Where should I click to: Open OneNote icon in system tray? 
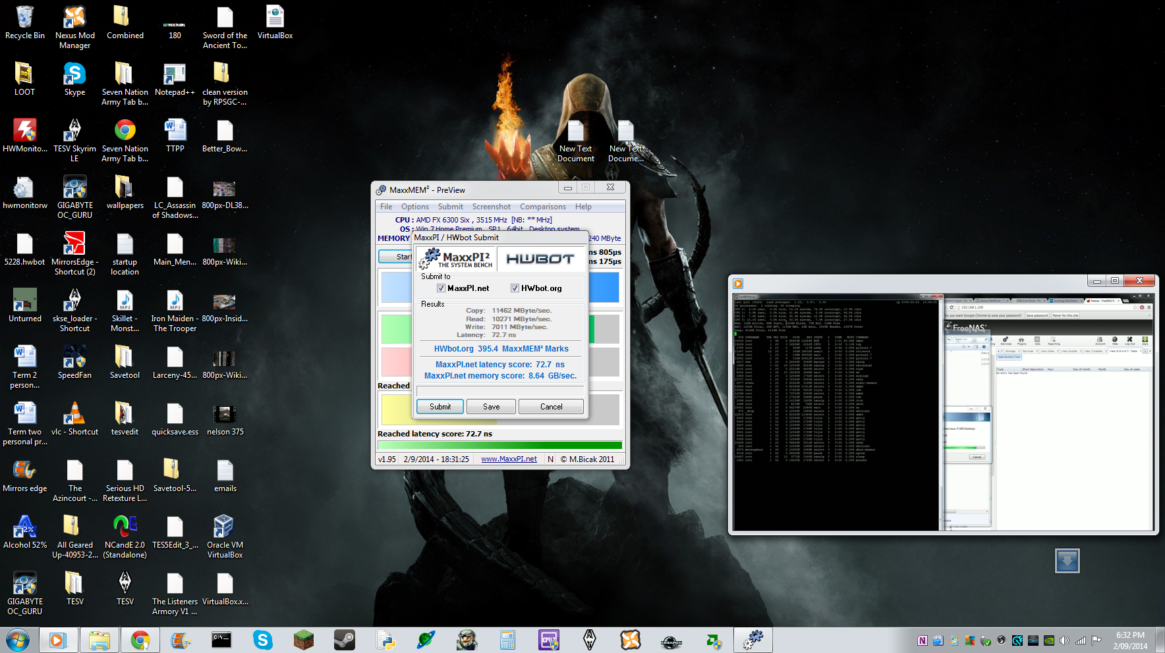(x=922, y=640)
